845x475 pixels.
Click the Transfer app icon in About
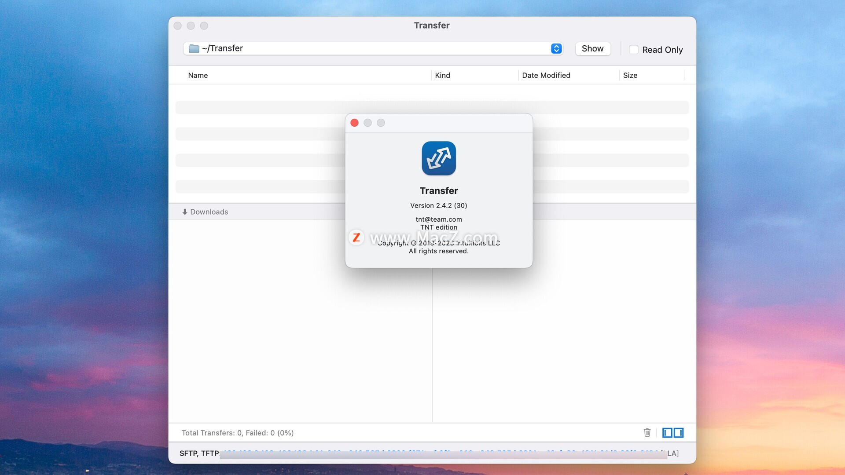439,158
